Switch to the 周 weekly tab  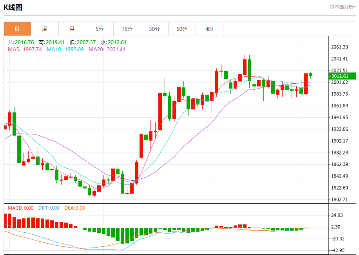pyautogui.click(x=45, y=29)
